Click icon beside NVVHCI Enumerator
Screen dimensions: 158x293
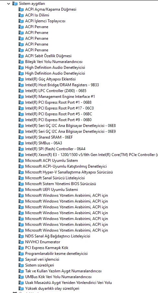21,242
